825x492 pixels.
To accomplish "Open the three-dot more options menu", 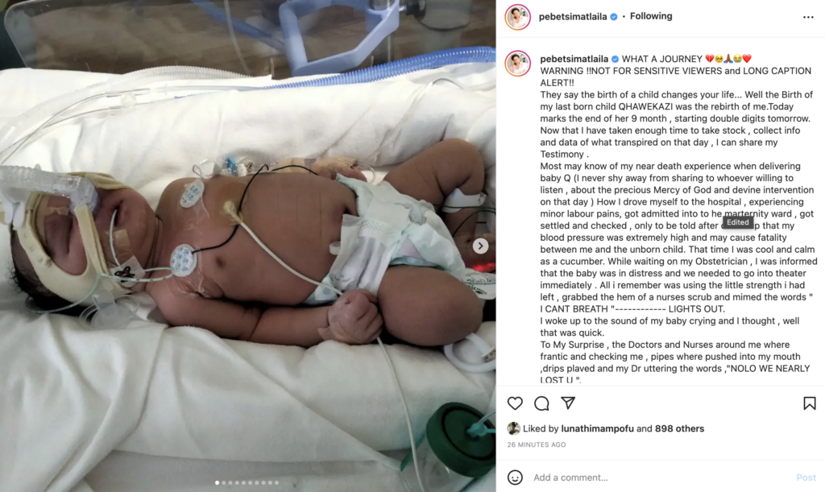I will click(808, 18).
